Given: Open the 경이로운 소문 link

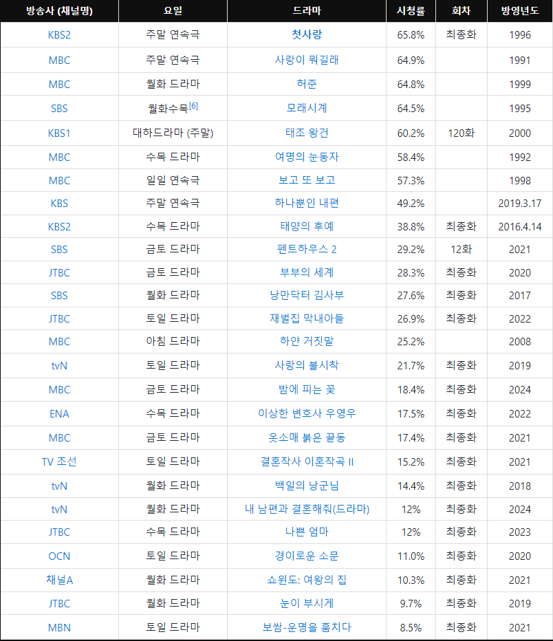Looking at the screenshot, I should pyautogui.click(x=307, y=556).
